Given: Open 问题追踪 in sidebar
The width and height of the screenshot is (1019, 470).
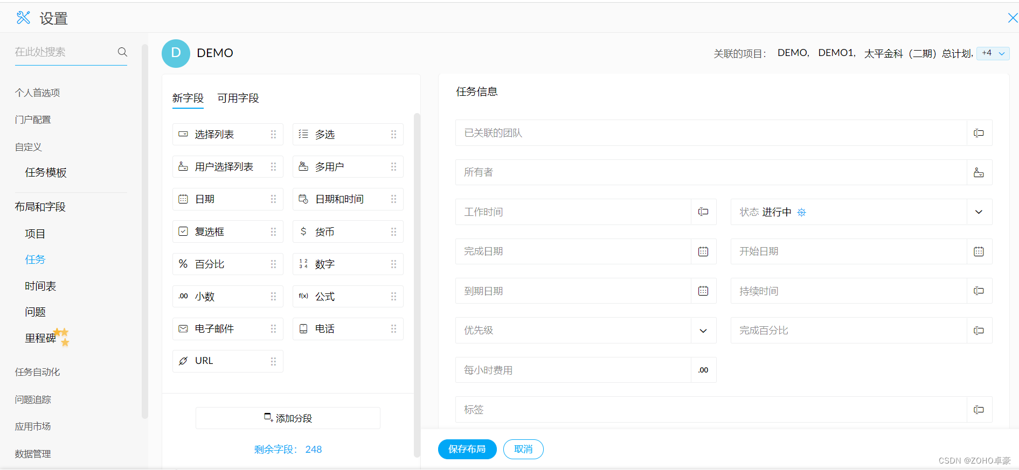Looking at the screenshot, I should pos(33,399).
